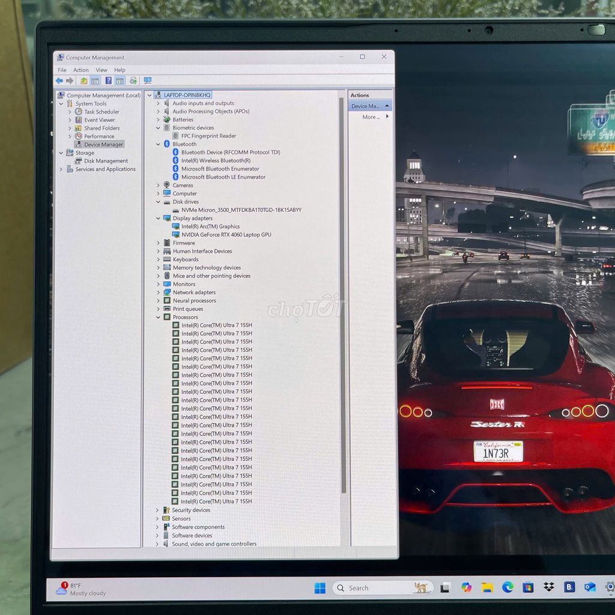Screen dimensions: 615x615
Task: Click the device list vertical scrollbar
Action: click(344, 294)
